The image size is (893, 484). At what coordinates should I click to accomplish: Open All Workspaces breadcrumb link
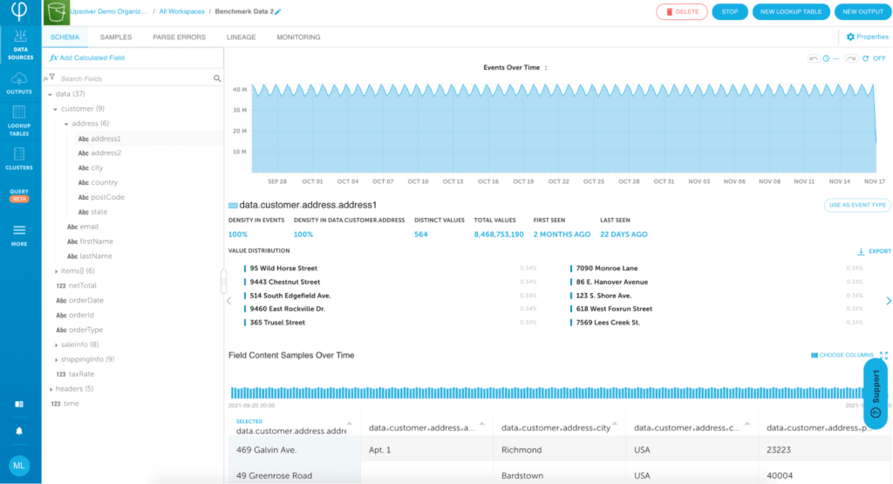coord(181,11)
